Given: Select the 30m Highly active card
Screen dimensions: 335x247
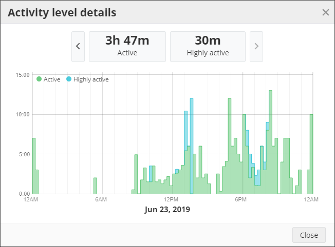Looking at the screenshot, I should point(208,47).
